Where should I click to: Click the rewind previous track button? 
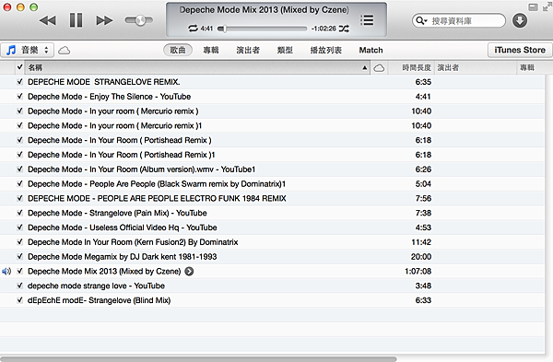48,20
